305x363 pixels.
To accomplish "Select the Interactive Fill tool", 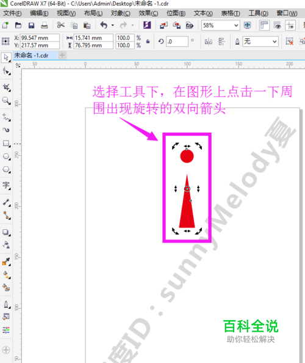I will (6, 275).
